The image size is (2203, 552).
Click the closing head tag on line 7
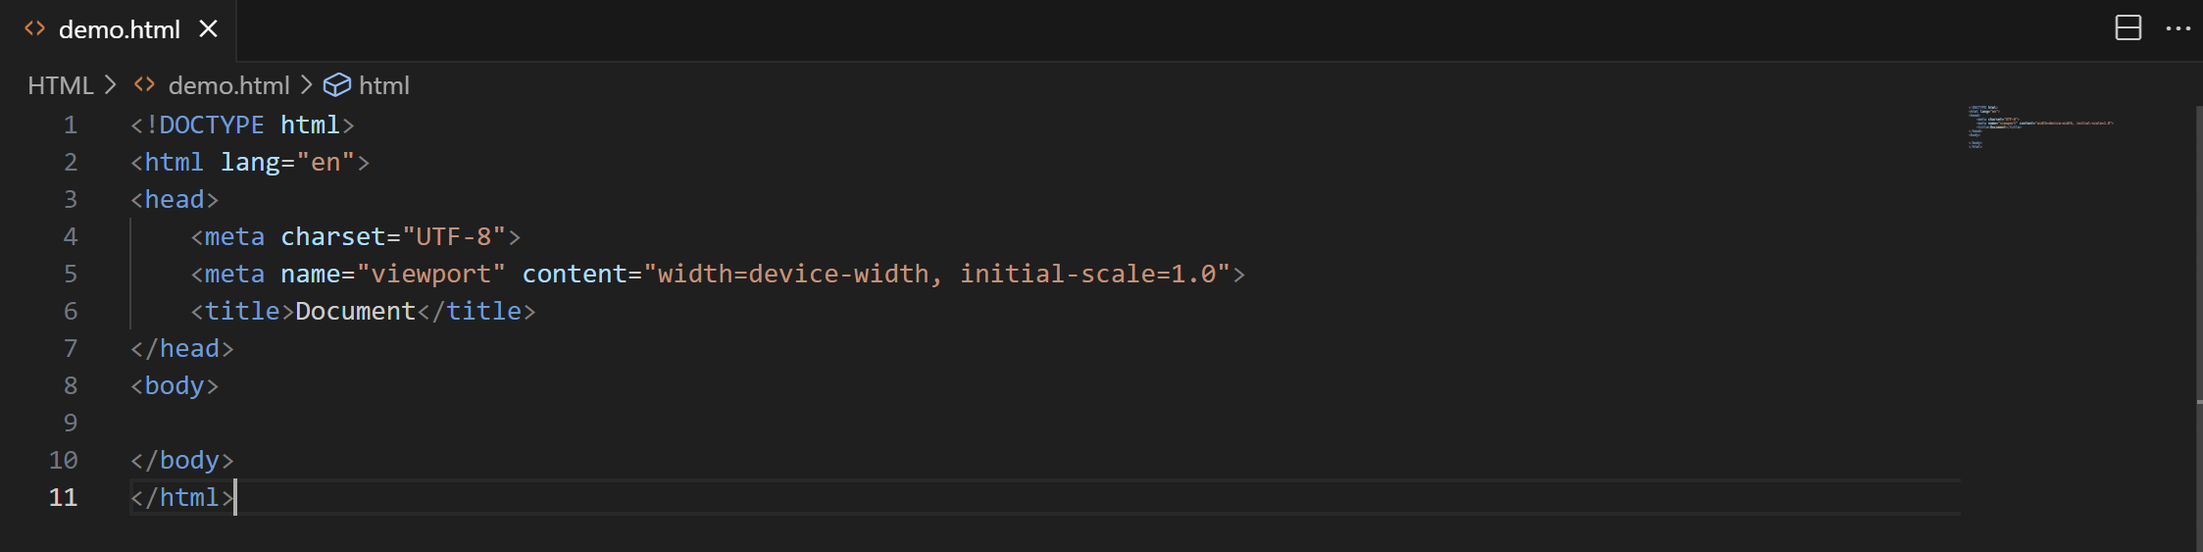(x=182, y=348)
